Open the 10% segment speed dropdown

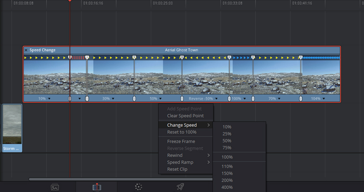(49, 98)
